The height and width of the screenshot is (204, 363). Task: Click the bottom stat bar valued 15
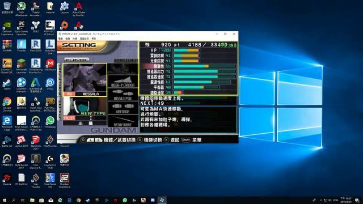click(x=179, y=92)
